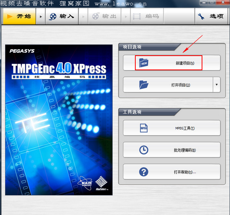Click the MPEG file icon

(x=144, y=128)
